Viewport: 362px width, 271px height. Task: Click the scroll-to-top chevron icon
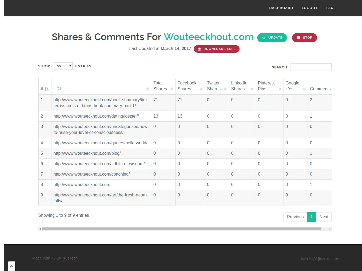click(x=12, y=266)
